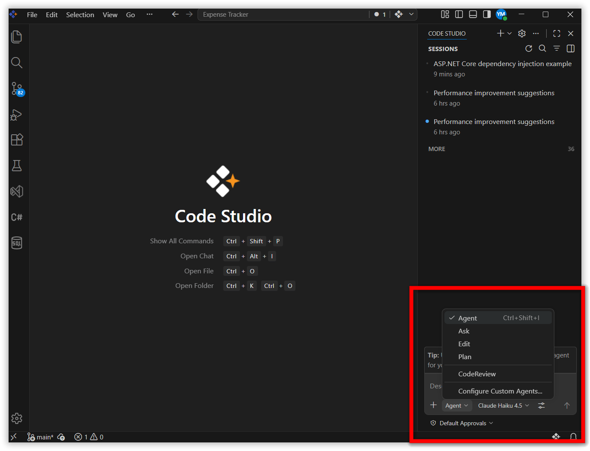Toggle the primary side bar layout button
The width and height of the screenshot is (590, 451).
(459, 14)
